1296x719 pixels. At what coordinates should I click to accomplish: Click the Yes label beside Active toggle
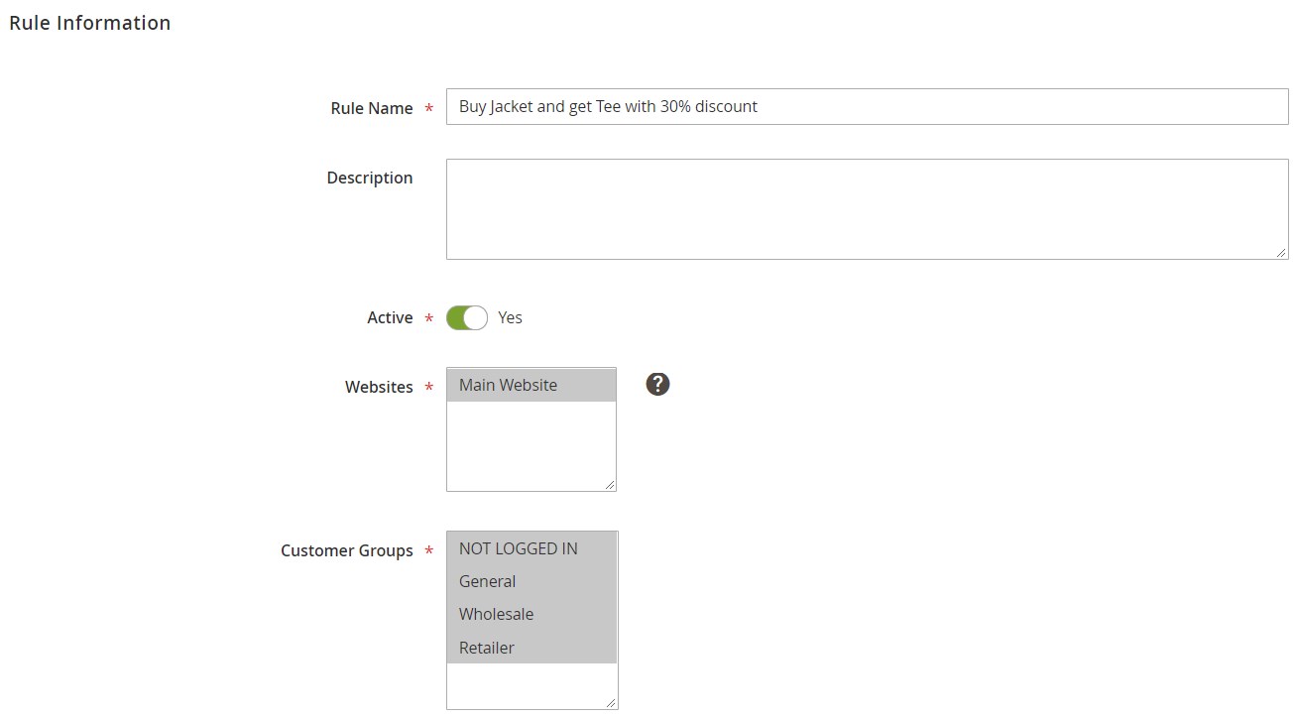click(x=510, y=317)
